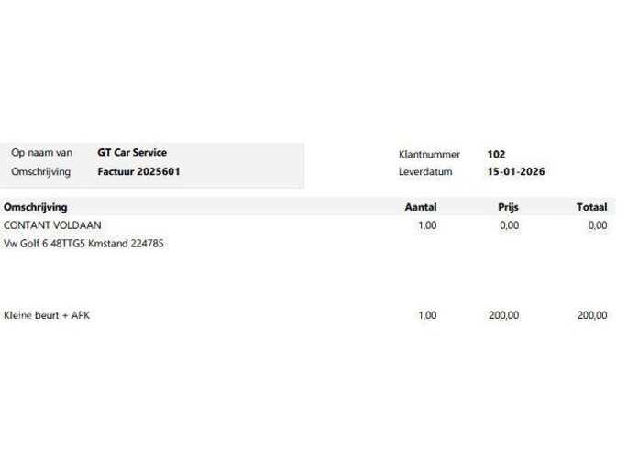The height and width of the screenshot is (470, 628).
Task: Select the CONTANT VOLDAAN line
Action: [x=52, y=224]
